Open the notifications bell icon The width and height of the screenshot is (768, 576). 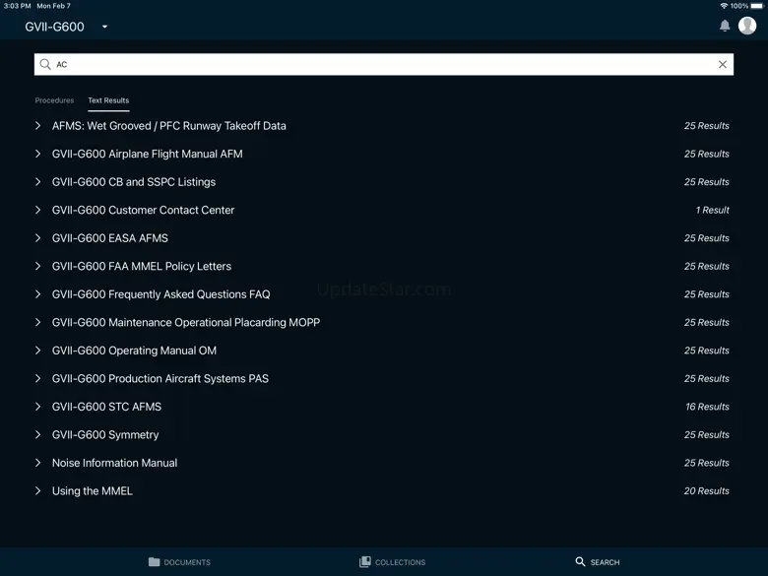coord(725,26)
